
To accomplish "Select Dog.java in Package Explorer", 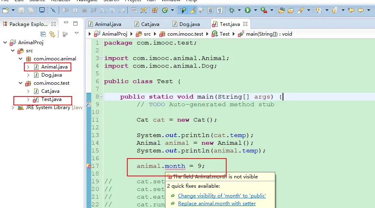I will tap(51, 75).
